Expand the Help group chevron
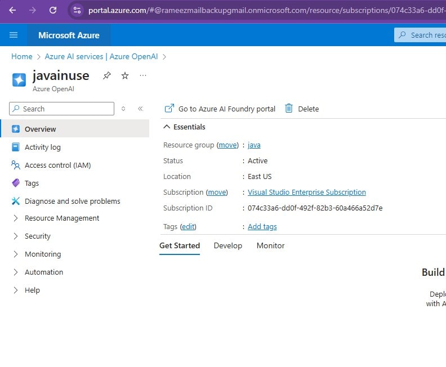The image size is (446, 367). pyautogui.click(x=16, y=290)
